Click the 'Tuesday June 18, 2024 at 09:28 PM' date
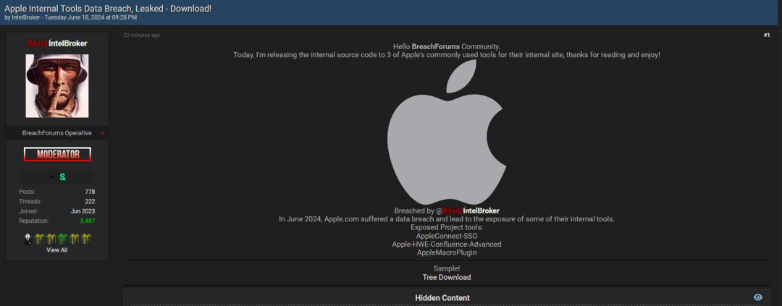Image resolution: width=782 pixels, height=306 pixels. (91, 17)
